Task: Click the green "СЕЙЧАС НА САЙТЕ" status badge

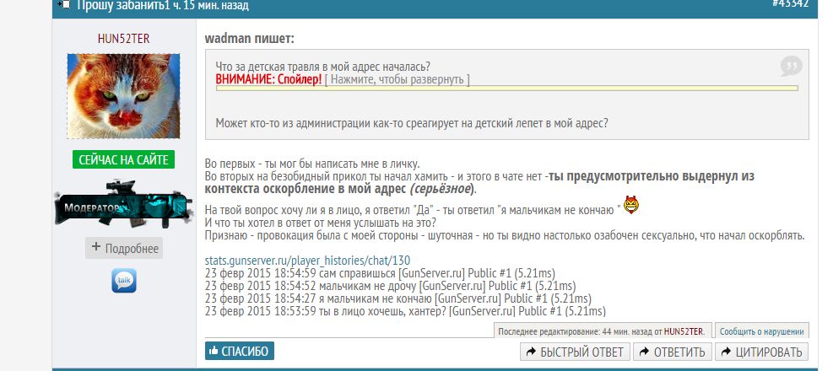Action: point(123,159)
